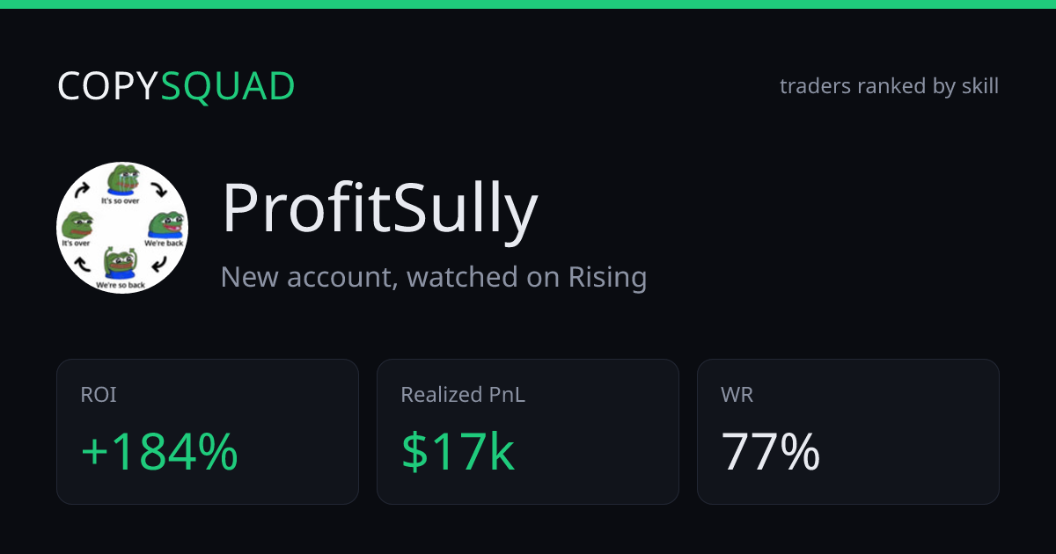Click the bottom-right curved arrow in avatar
Viewport: 1056px width, 554px height.
159,264
